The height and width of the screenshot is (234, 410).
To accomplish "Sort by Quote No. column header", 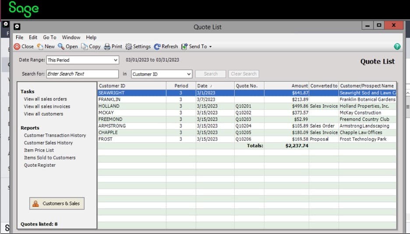I will click(249, 86).
